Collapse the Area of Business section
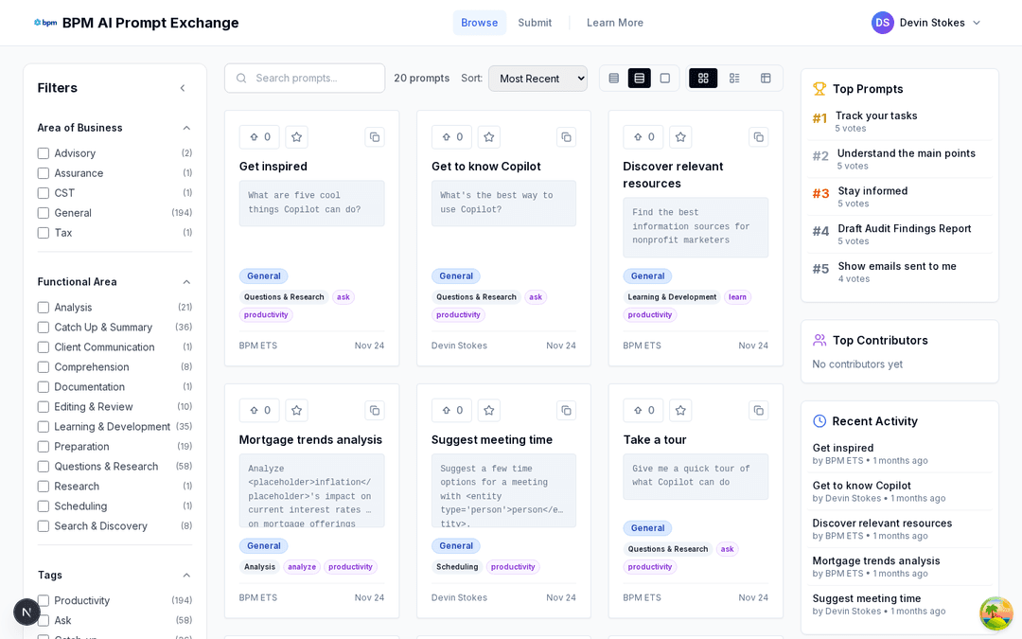 click(x=185, y=127)
